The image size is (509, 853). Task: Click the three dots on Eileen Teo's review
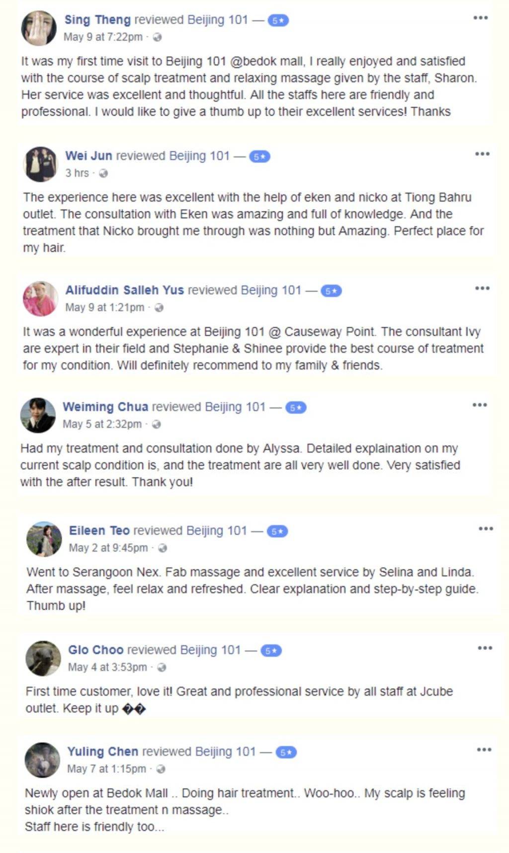click(x=486, y=529)
